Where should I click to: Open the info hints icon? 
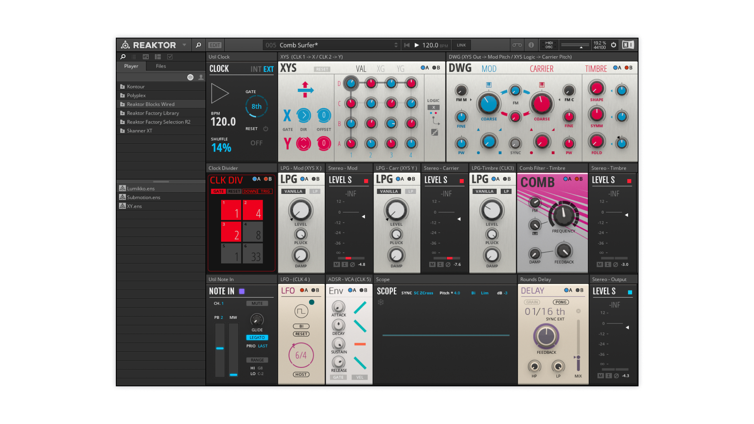(531, 45)
